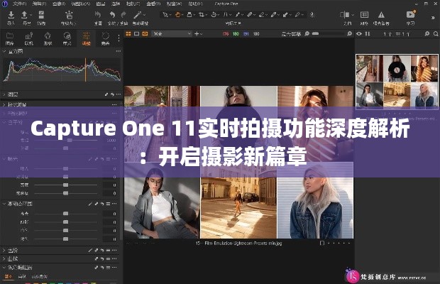Image resolution: width=440 pixels, height=284 pixels.
Task: Select the Crop cursor tool
Action: 202,14
